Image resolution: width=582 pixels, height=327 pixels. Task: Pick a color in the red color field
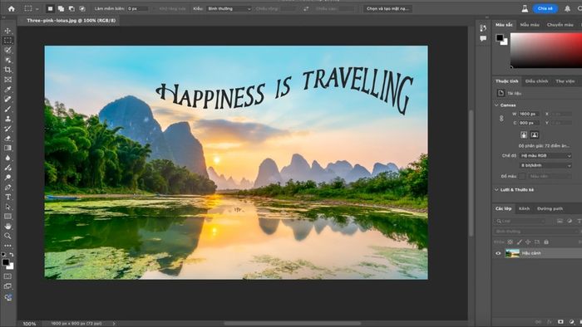coord(545,50)
